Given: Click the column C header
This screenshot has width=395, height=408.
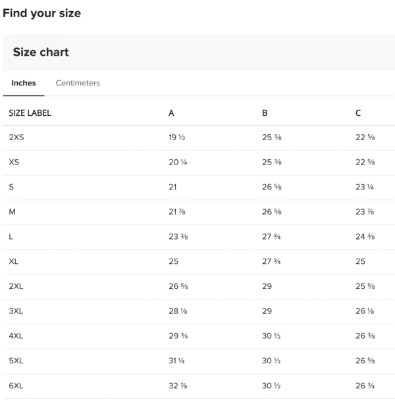Looking at the screenshot, I should pyautogui.click(x=358, y=113).
